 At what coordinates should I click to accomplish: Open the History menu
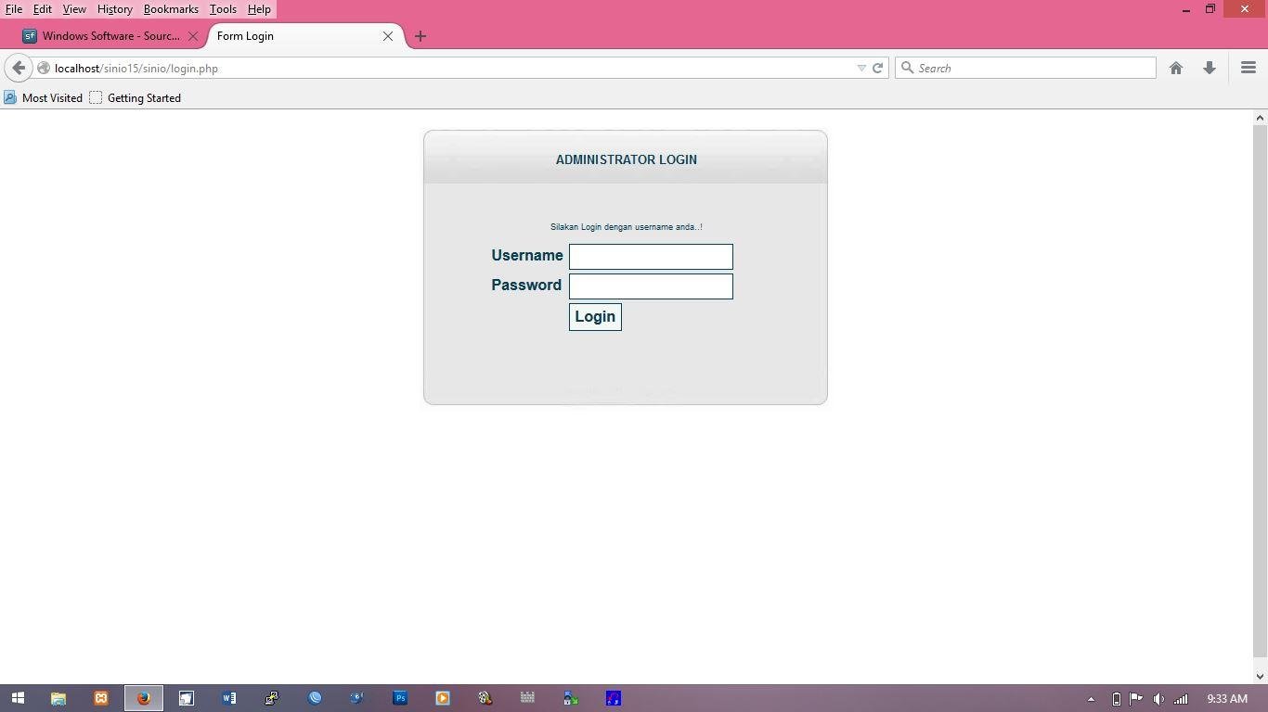[x=115, y=8]
